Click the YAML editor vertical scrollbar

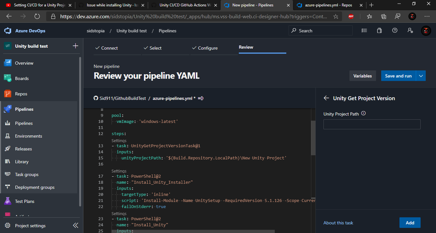pos(313,138)
